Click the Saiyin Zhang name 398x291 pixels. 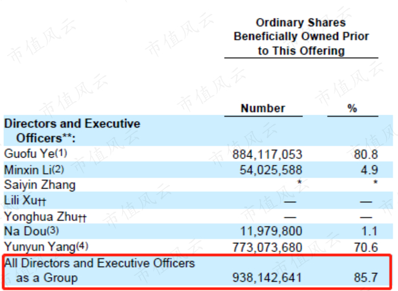[40, 185]
